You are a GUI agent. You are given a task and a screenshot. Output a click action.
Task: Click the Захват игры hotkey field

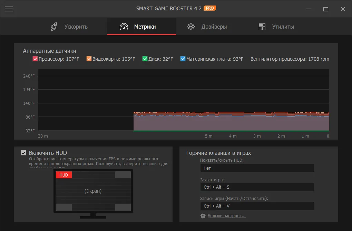(256, 187)
